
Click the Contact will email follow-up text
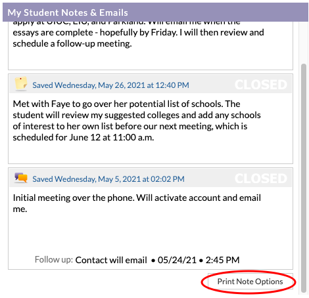point(111,260)
